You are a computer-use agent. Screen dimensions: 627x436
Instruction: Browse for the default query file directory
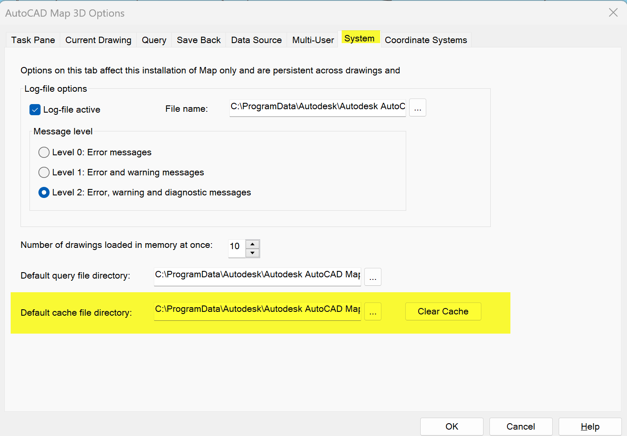coord(372,277)
